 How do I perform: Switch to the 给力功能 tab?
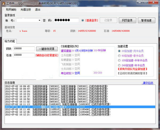click(x=11, y=41)
